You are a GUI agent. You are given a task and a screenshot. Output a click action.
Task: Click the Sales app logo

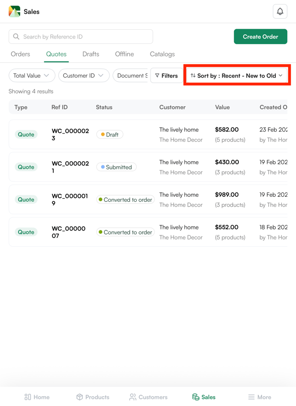coord(14,11)
